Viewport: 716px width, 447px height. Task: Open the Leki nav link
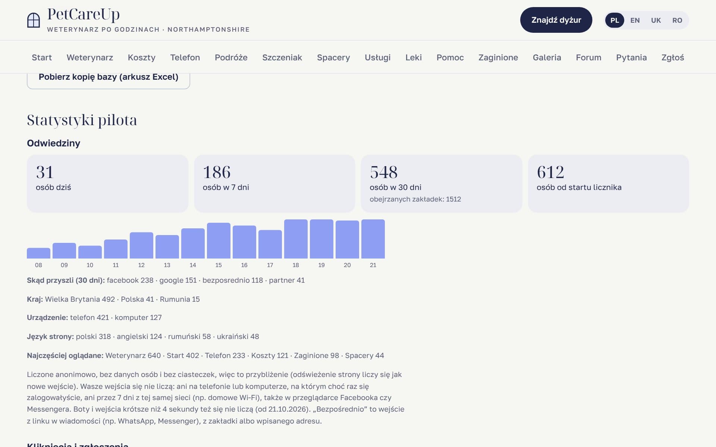[414, 57]
